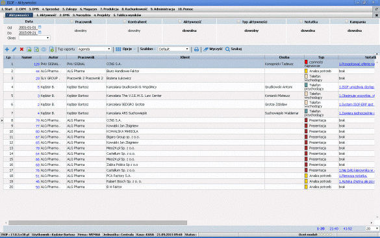
Task: Click the blue plus add activity icon
Action: [x=6, y=49]
